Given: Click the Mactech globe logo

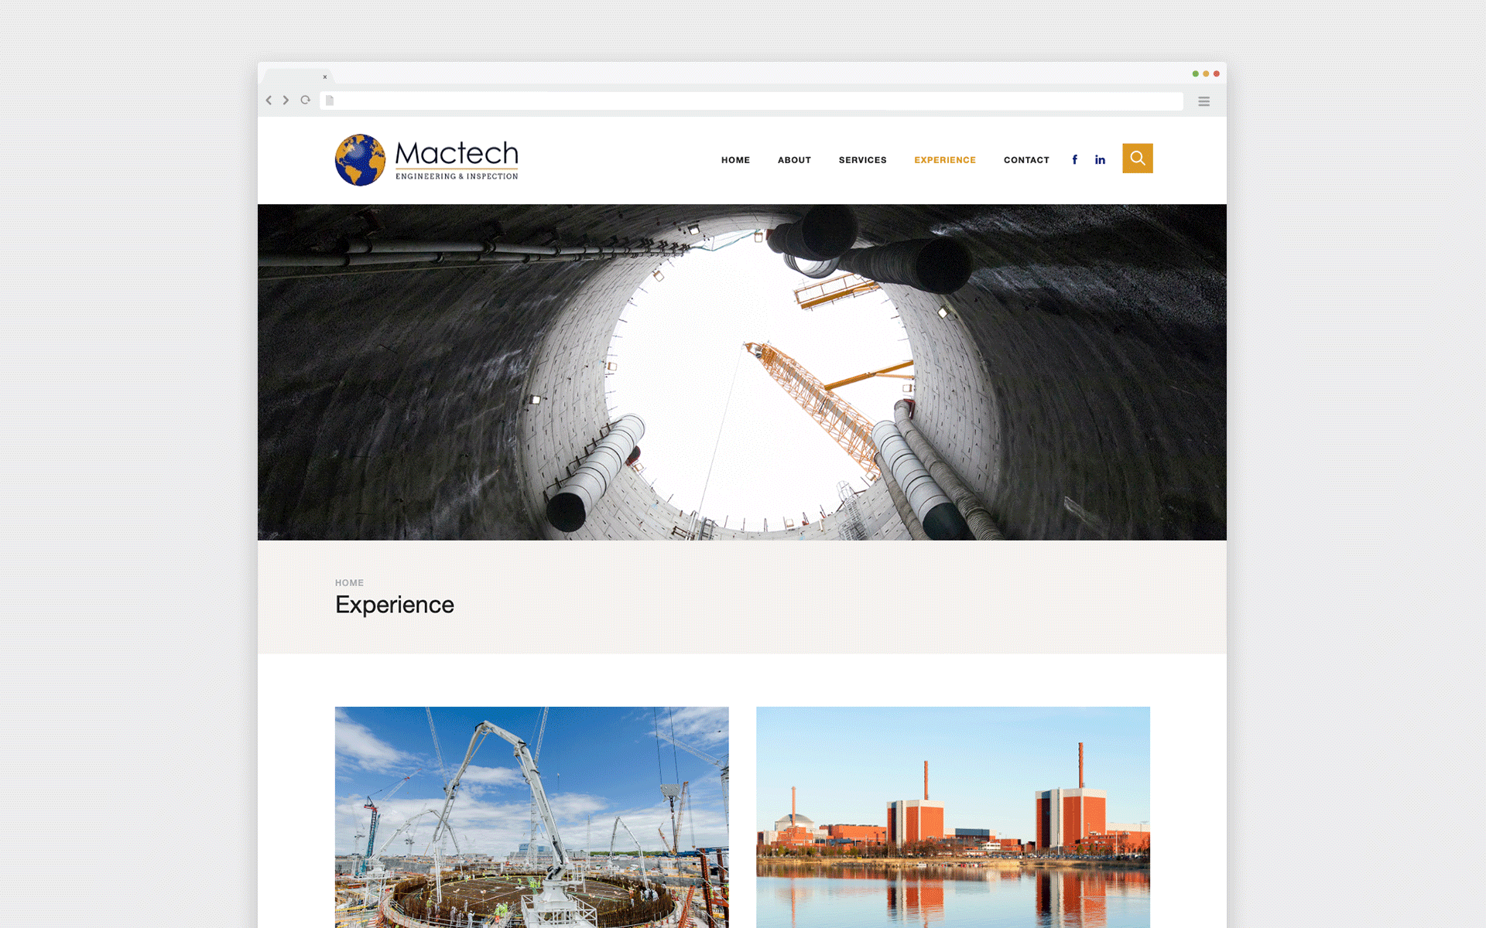Looking at the screenshot, I should [360, 160].
